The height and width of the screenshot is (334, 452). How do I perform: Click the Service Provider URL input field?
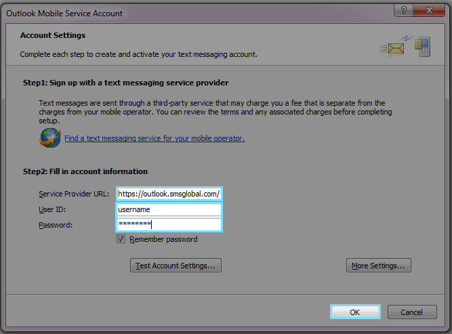pyautogui.click(x=169, y=194)
